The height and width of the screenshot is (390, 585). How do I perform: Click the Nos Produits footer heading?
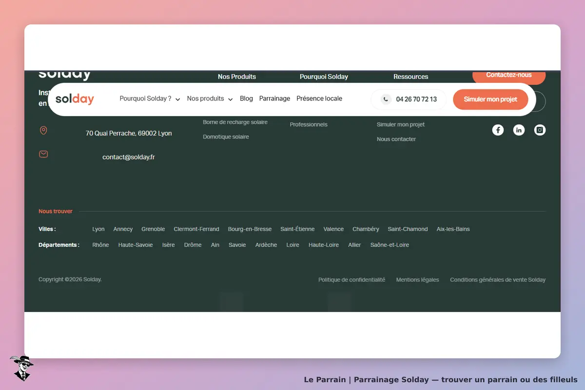pyautogui.click(x=237, y=77)
